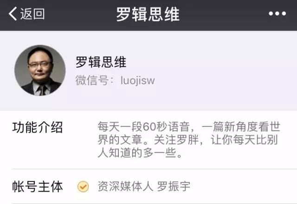Open the 资深媒体人 verification text
Screen dimensions: 297x204
click(125, 186)
